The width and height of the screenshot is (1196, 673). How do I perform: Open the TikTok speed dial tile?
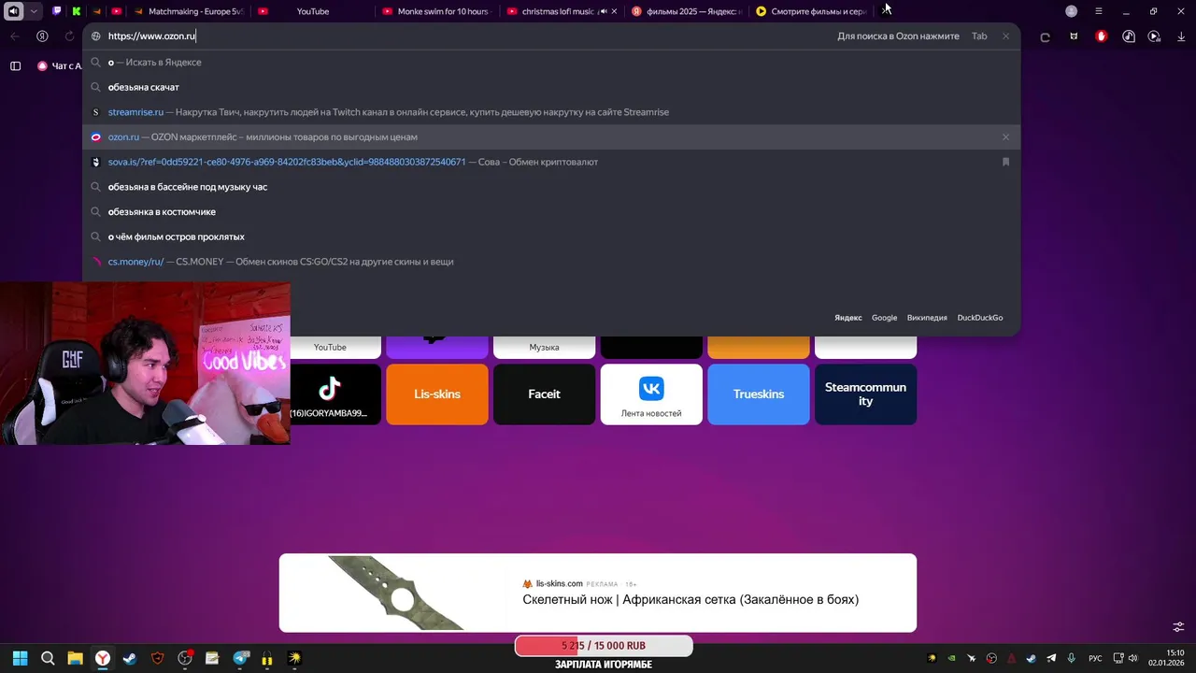[x=330, y=394]
